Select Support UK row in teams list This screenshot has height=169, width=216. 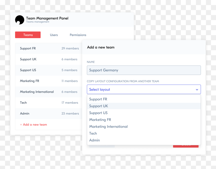click(x=49, y=59)
